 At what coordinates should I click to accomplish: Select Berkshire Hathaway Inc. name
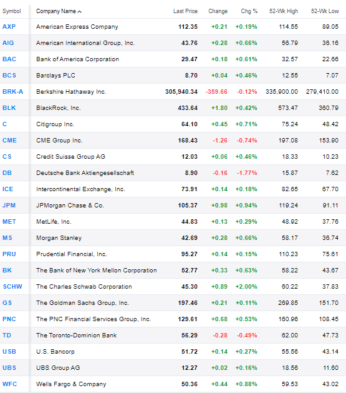point(71,92)
